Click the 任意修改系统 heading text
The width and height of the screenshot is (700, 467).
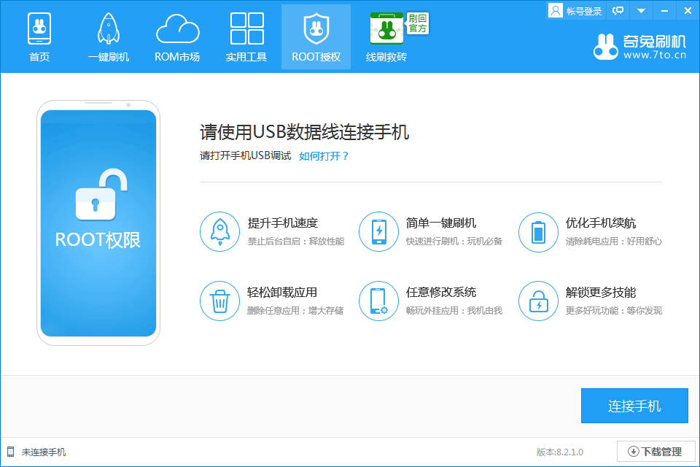pos(441,293)
